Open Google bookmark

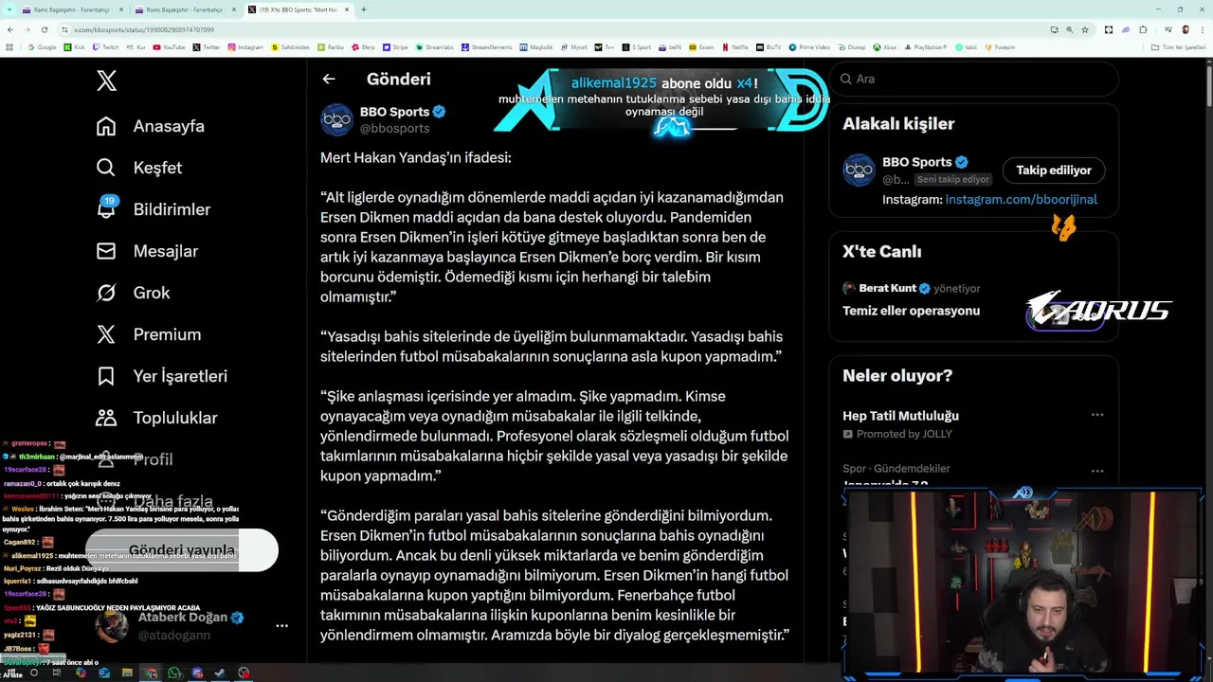tap(42, 47)
